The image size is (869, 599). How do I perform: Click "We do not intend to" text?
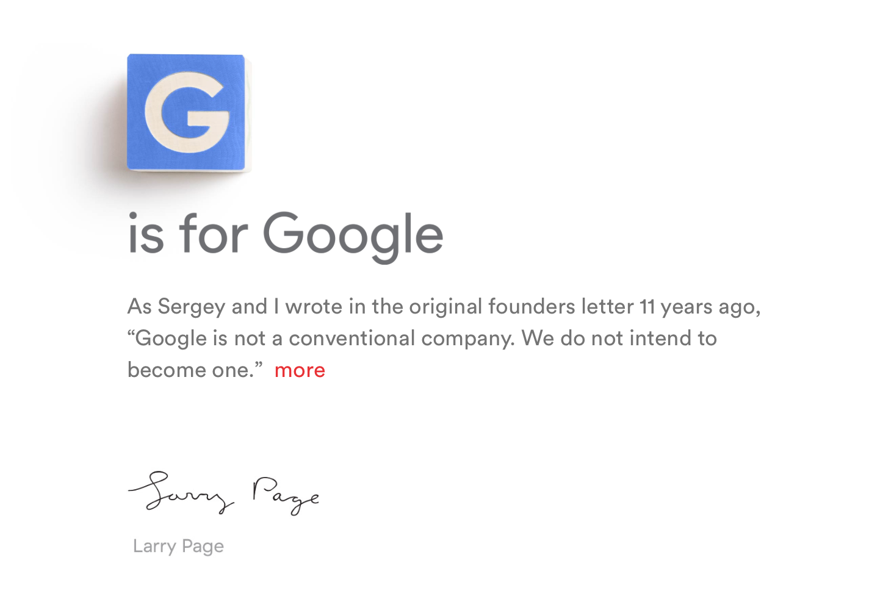(x=619, y=339)
